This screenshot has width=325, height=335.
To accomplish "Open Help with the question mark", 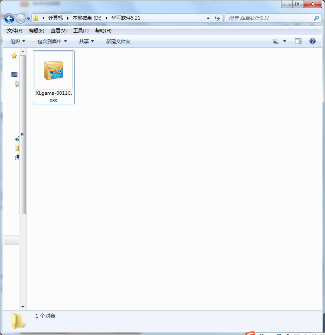I will (312, 41).
